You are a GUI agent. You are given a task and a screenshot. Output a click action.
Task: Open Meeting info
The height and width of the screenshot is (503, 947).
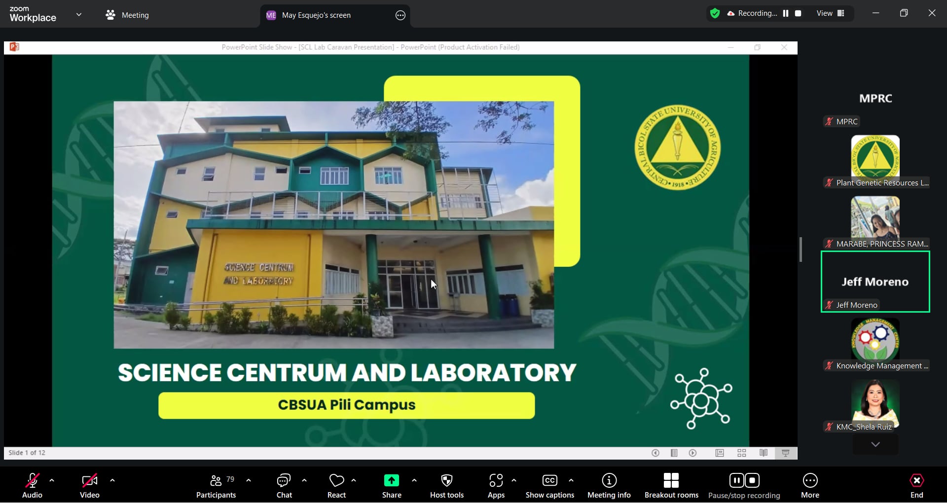[609, 486]
